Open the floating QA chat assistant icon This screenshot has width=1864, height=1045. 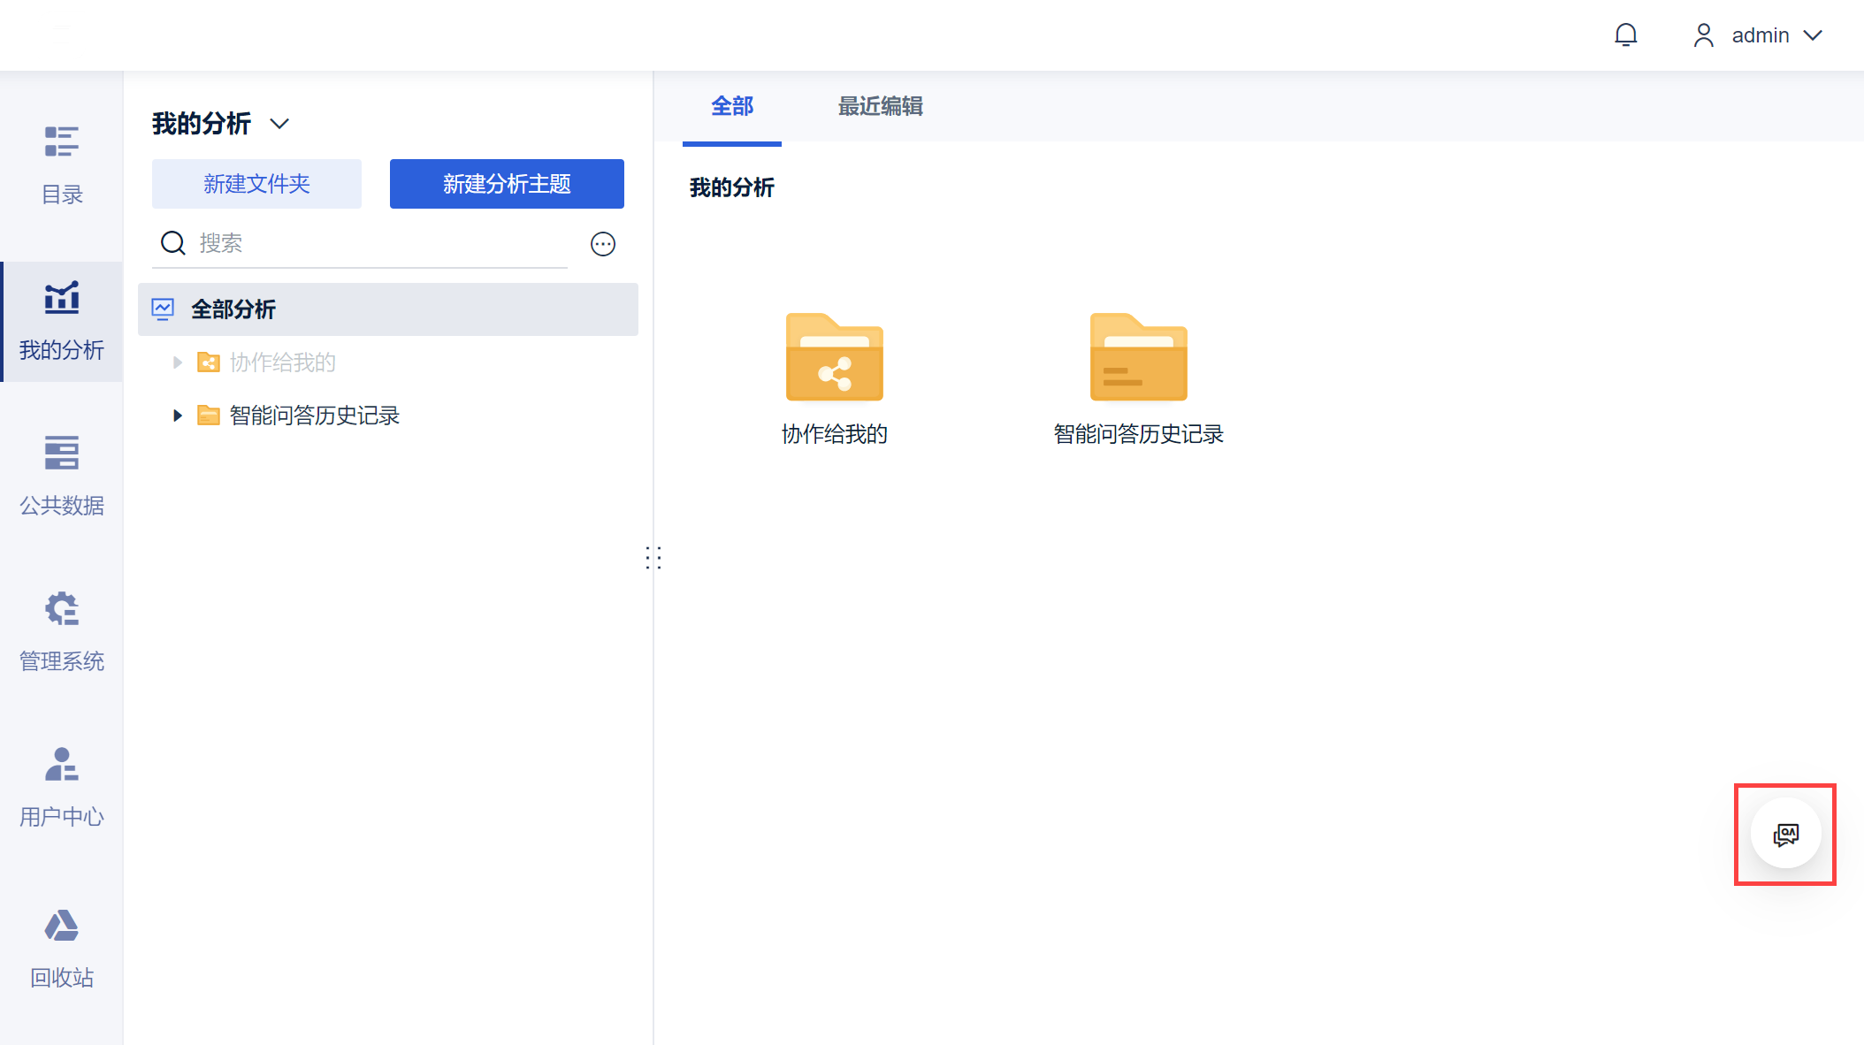[1785, 834]
